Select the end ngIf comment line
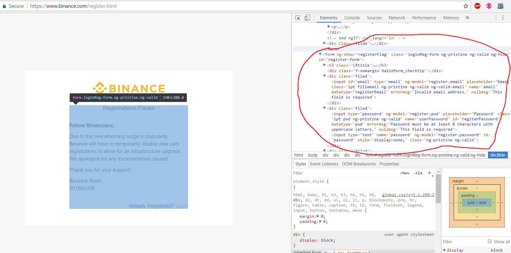This screenshot has height=253, width=511. [x=366, y=38]
